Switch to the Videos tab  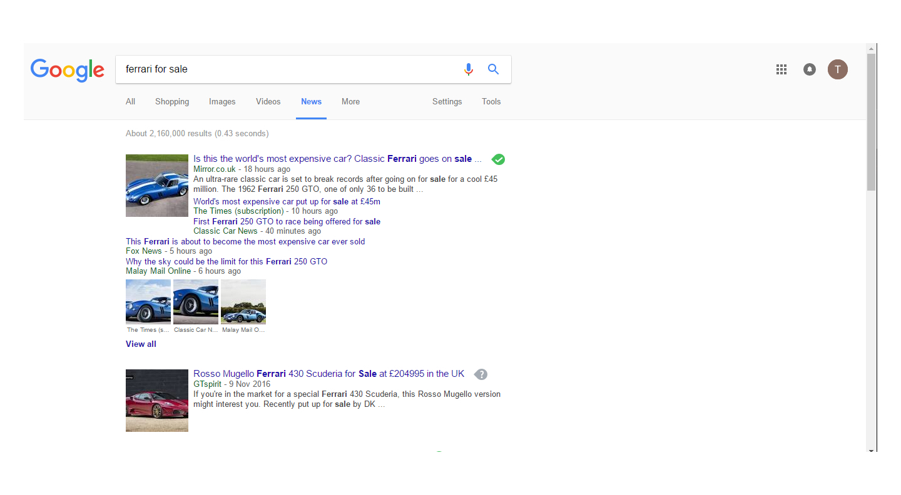tap(268, 102)
